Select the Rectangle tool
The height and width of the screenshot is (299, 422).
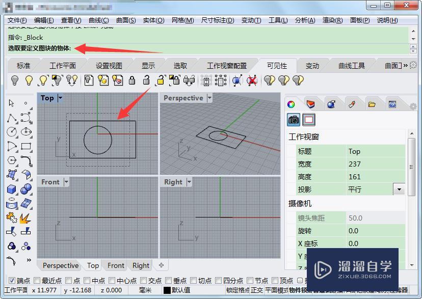(26, 146)
